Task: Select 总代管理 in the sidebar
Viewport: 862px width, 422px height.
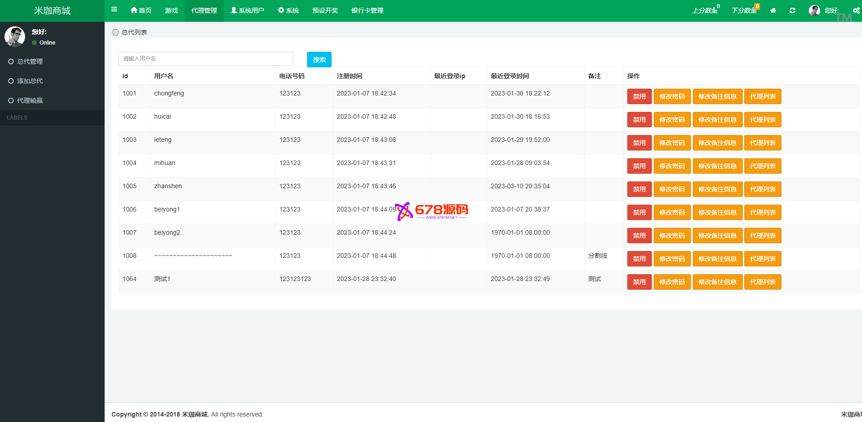Action: [30, 61]
